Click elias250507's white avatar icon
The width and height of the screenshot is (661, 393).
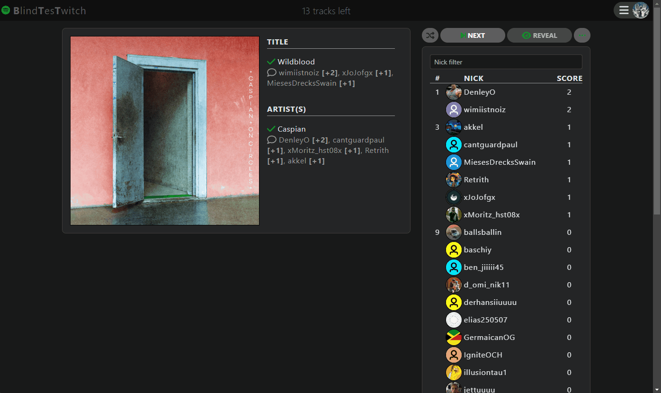454,320
